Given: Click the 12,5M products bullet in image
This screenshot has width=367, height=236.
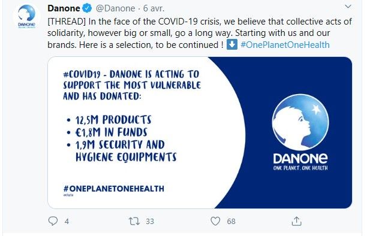Looking at the screenshot, I should pos(113,120).
